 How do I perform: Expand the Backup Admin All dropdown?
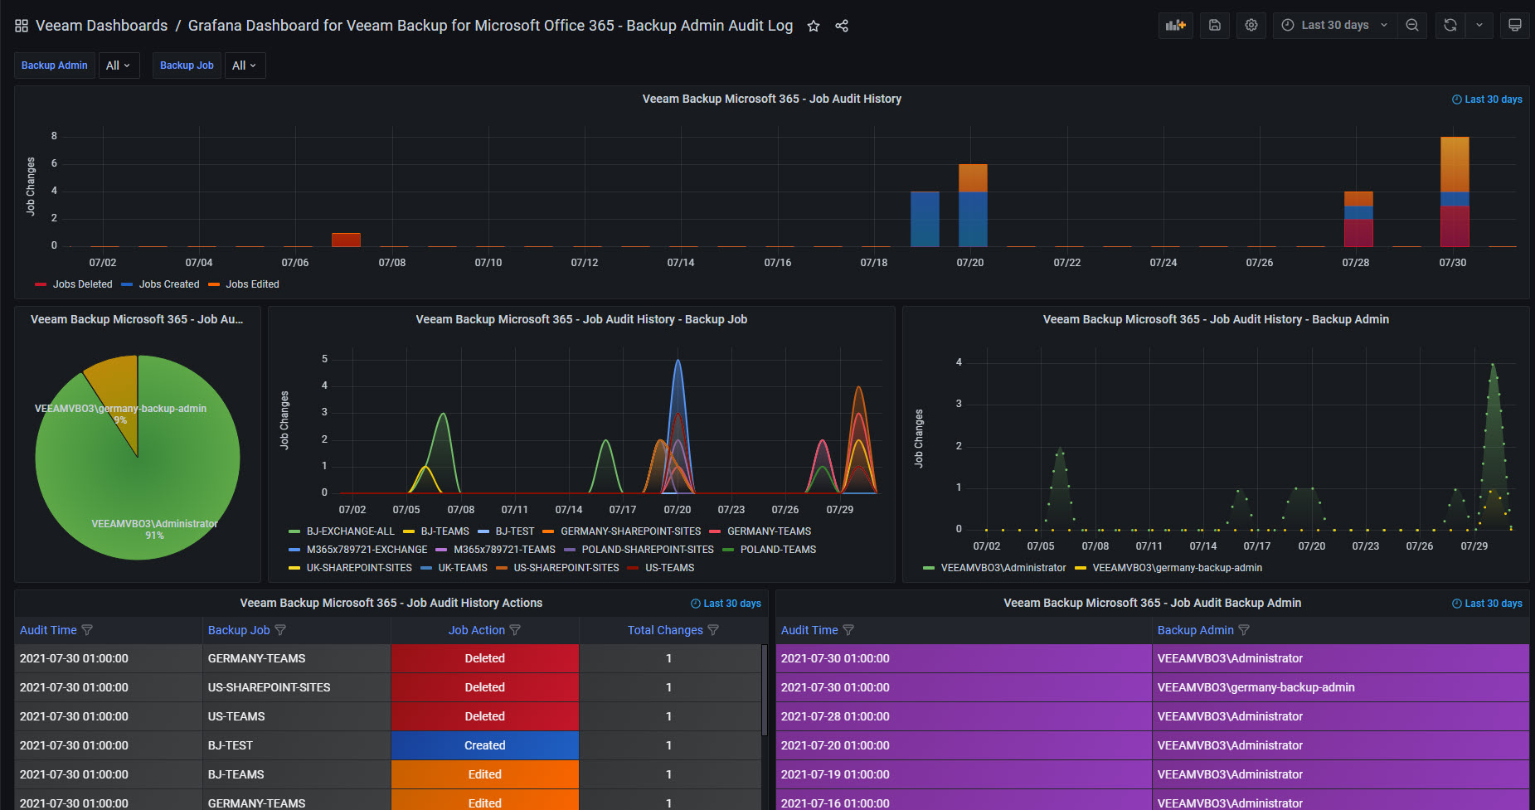[119, 65]
